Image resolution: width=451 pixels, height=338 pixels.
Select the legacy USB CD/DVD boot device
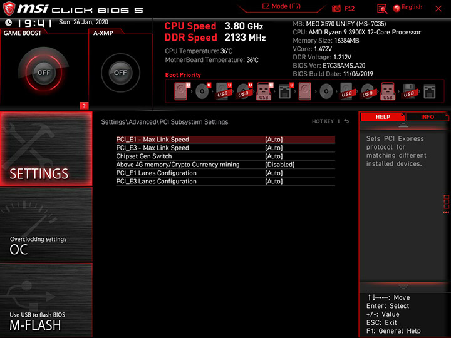[x=368, y=91]
